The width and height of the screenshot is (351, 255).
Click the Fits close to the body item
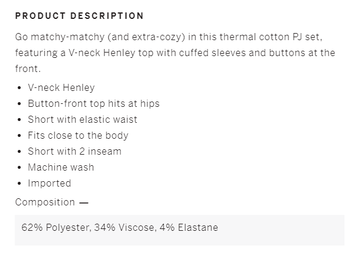coord(78,136)
